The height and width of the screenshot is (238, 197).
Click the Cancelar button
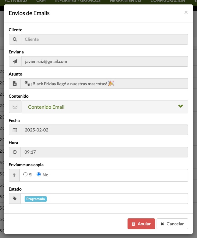click(172, 224)
